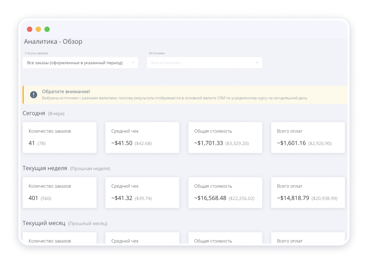Image resolution: width=368 pixels, height=264 pixels.
Task: Click the "(Вчера)" comparison label
Action: pyautogui.click(x=56, y=114)
